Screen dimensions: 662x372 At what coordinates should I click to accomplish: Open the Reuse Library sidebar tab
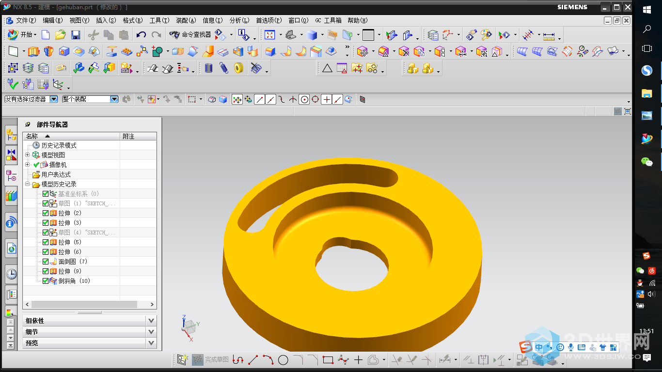pyautogui.click(x=11, y=196)
